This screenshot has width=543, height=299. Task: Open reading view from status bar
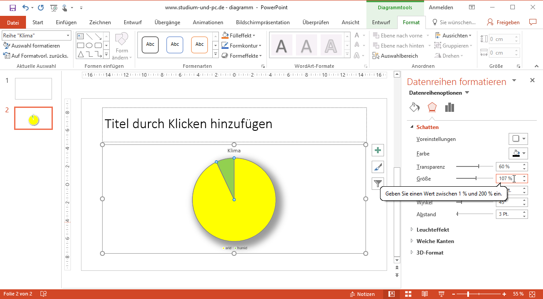[425, 294]
